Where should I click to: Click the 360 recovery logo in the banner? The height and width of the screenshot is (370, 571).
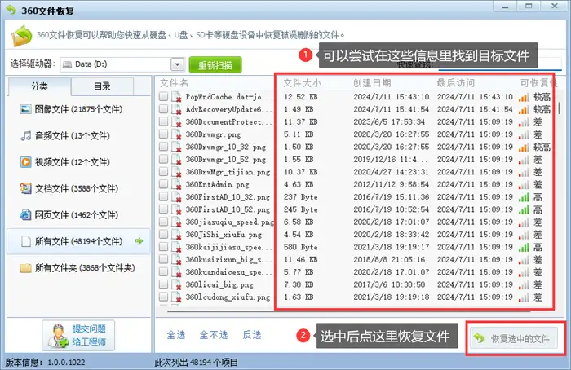pos(22,35)
